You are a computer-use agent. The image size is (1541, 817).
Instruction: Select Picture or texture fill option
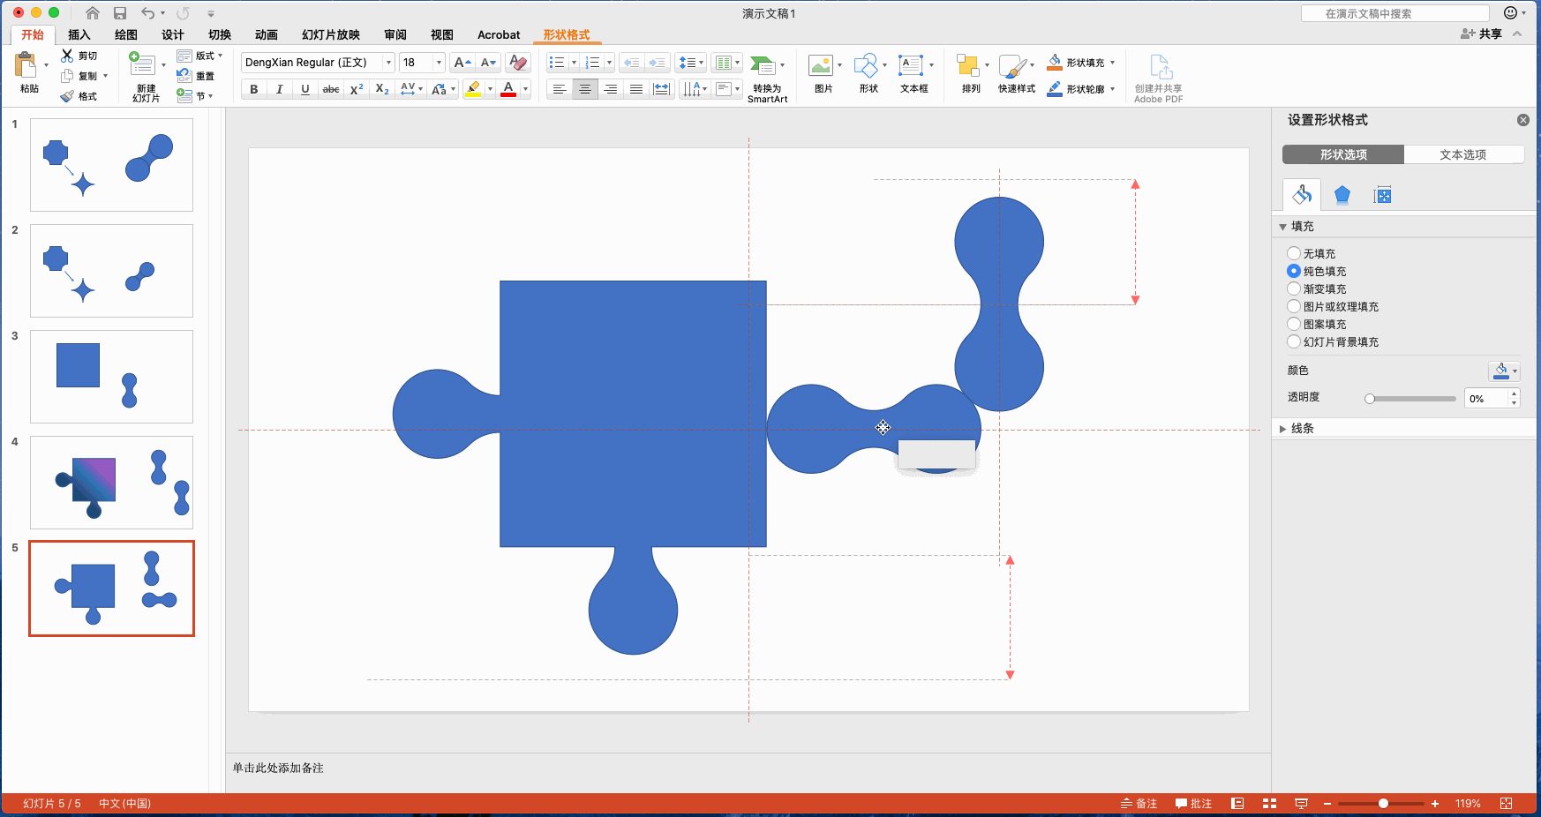[x=1294, y=306]
